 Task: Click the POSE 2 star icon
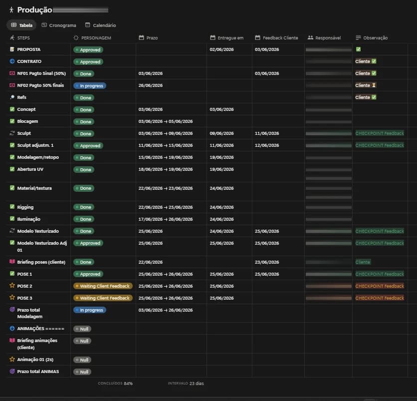[12, 286]
